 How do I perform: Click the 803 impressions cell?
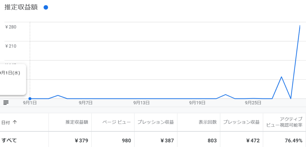212,140
